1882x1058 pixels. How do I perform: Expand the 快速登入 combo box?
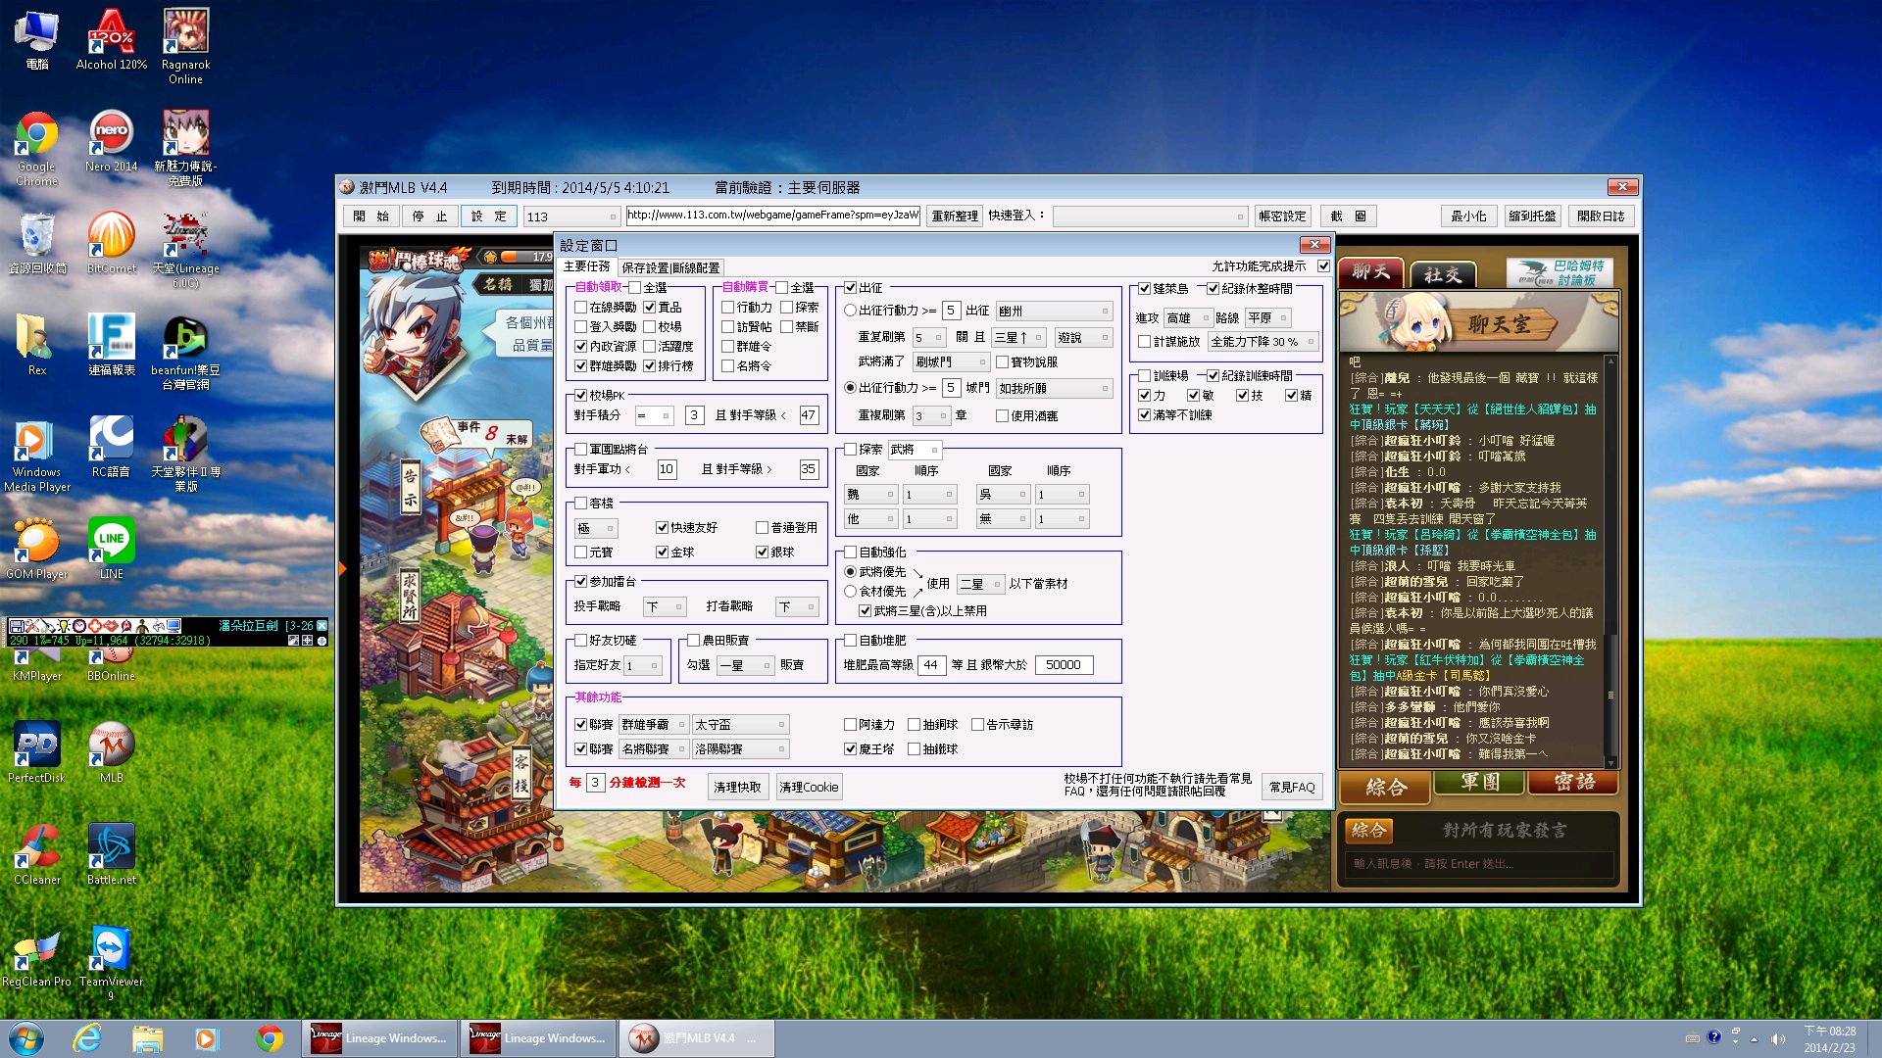pyautogui.click(x=1150, y=216)
